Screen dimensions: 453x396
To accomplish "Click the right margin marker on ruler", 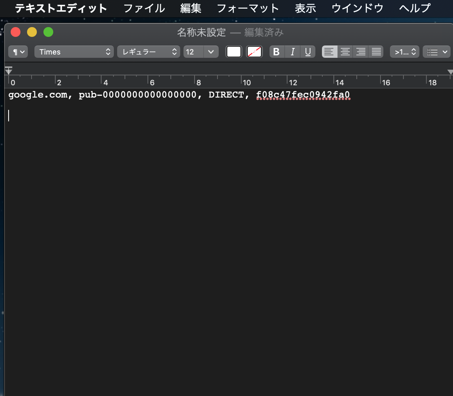I will tap(450, 72).
